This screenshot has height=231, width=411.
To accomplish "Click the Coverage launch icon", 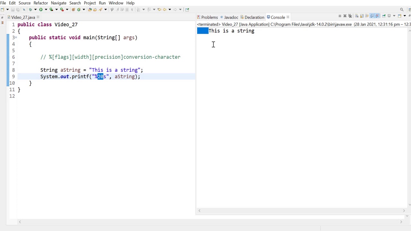I will [x=51, y=9].
